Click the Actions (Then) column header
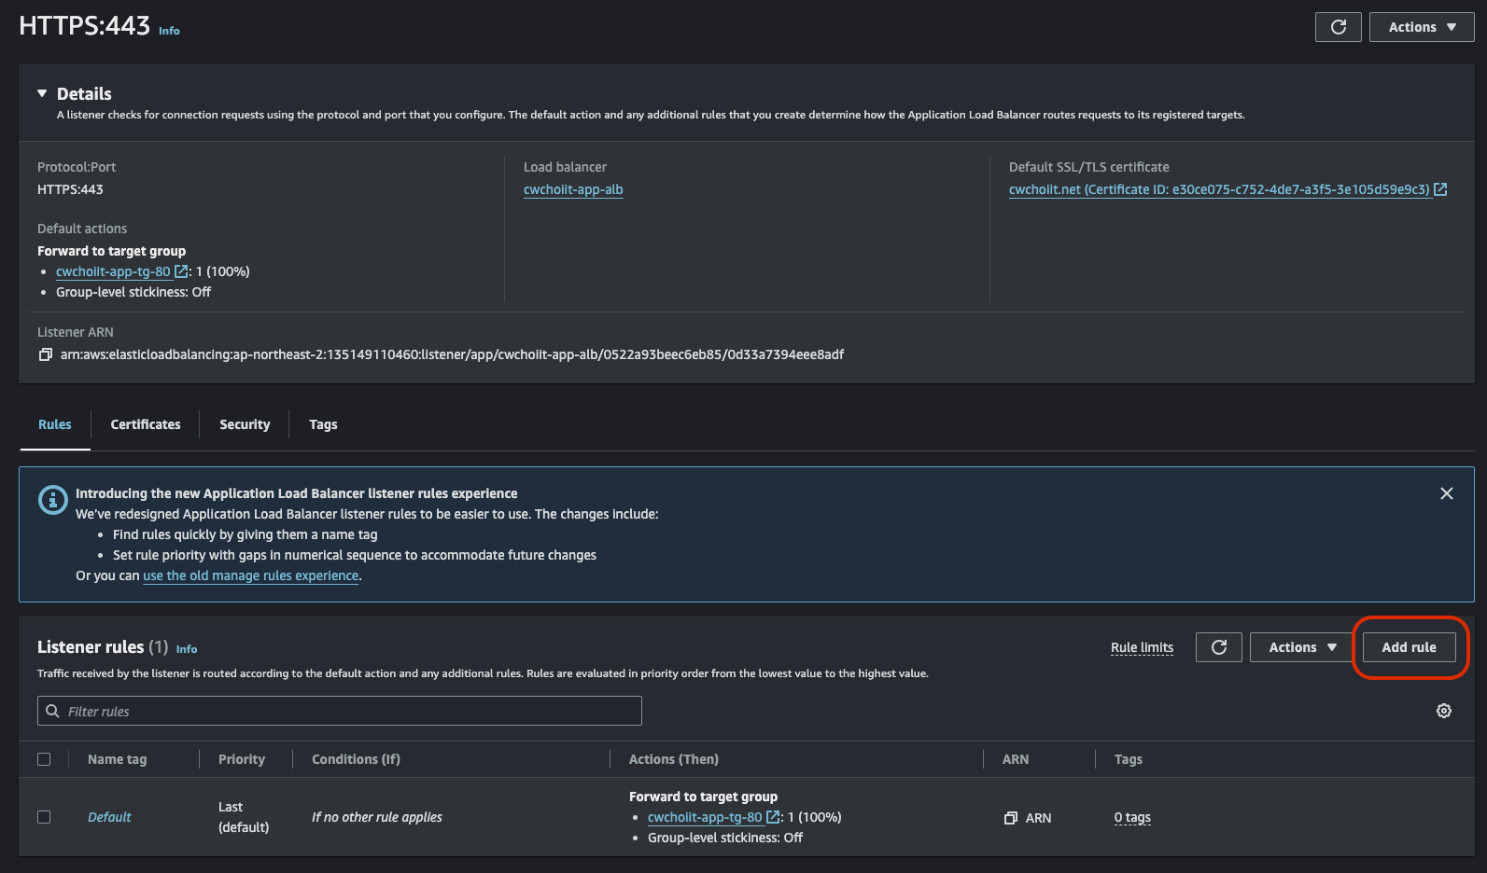This screenshot has height=873, width=1487. pos(674,759)
